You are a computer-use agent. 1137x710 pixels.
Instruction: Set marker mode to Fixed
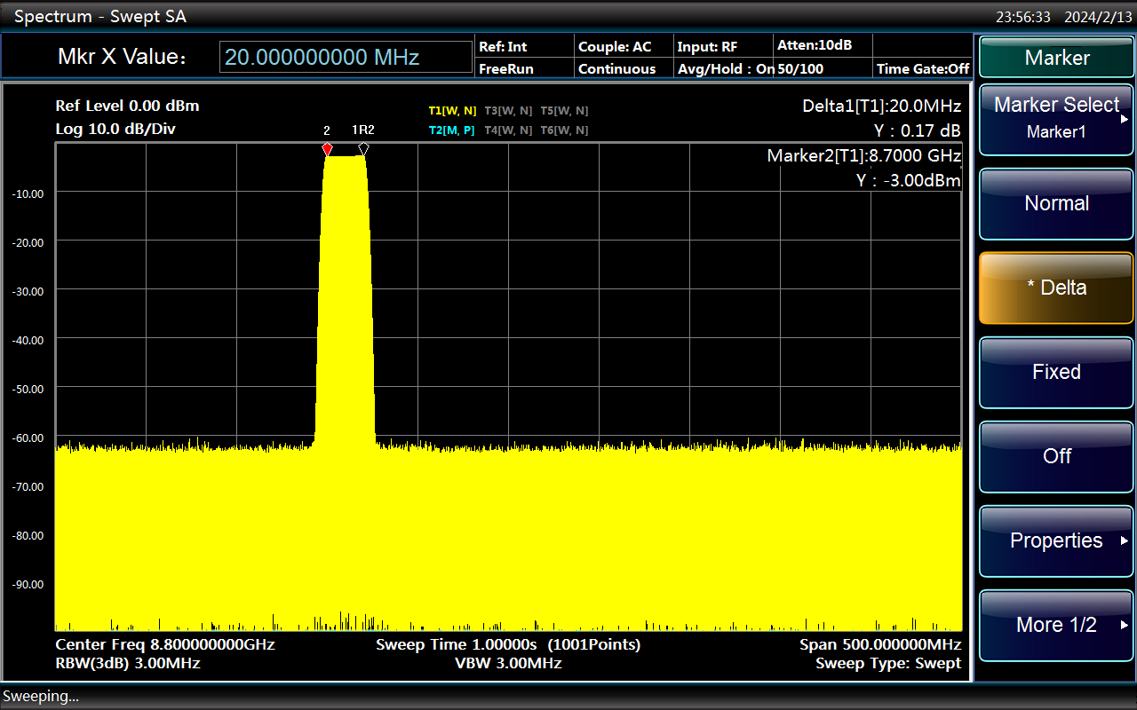click(x=1056, y=372)
